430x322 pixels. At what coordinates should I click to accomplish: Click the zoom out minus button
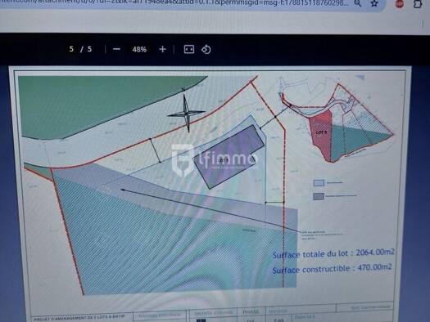pos(116,49)
